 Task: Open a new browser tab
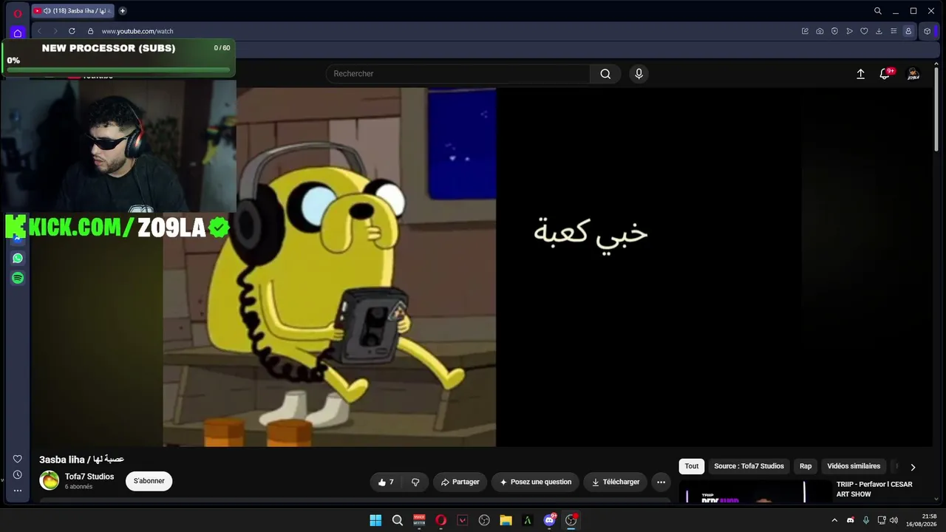(123, 10)
